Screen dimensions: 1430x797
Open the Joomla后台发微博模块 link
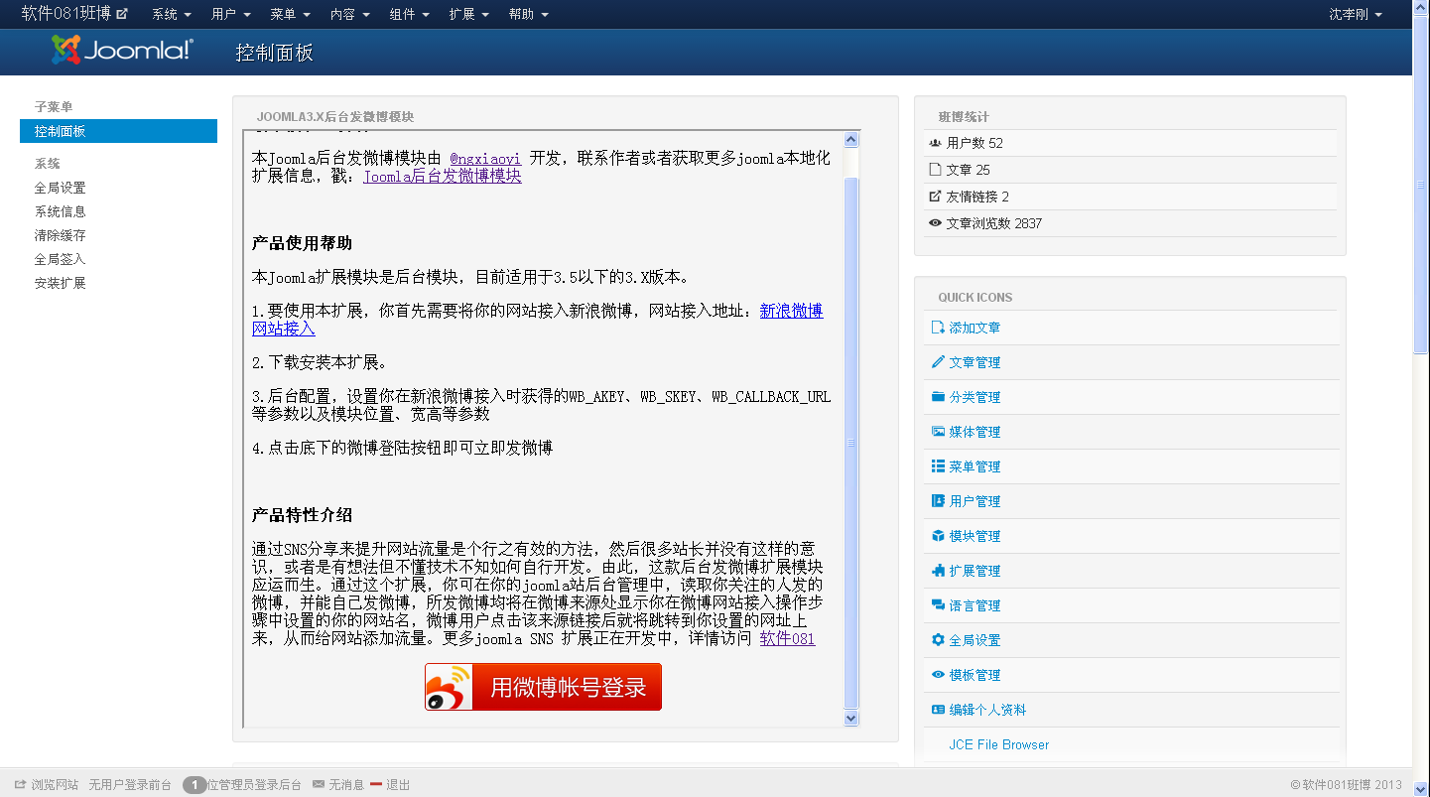coord(443,176)
